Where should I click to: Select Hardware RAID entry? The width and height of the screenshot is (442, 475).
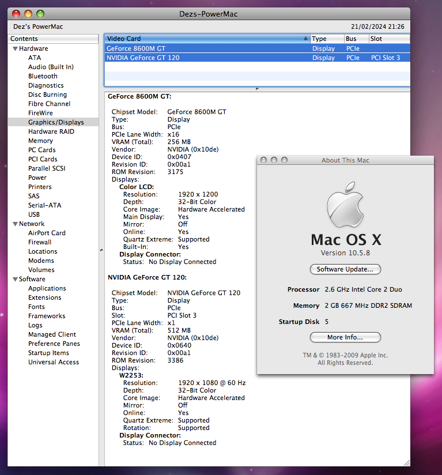tap(51, 131)
